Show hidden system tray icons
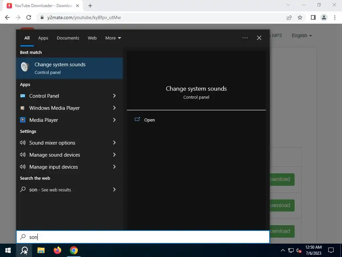Screen dimensions: 342x257 pyautogui.click(x=283, y=250)
